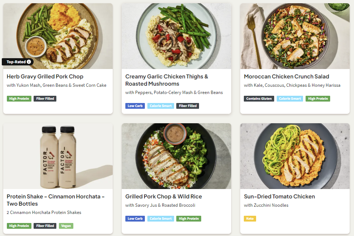This screenshot has width=354, height=236.
Task: Open the Grilled Pork Chop & Wild Rice photo
Action: point(176,156)
